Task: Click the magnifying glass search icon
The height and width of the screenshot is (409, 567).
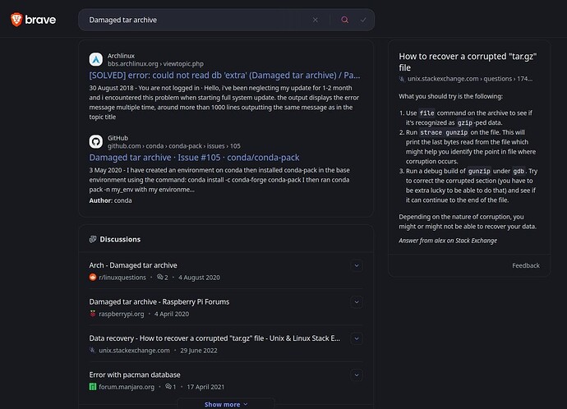Action: 345,20
